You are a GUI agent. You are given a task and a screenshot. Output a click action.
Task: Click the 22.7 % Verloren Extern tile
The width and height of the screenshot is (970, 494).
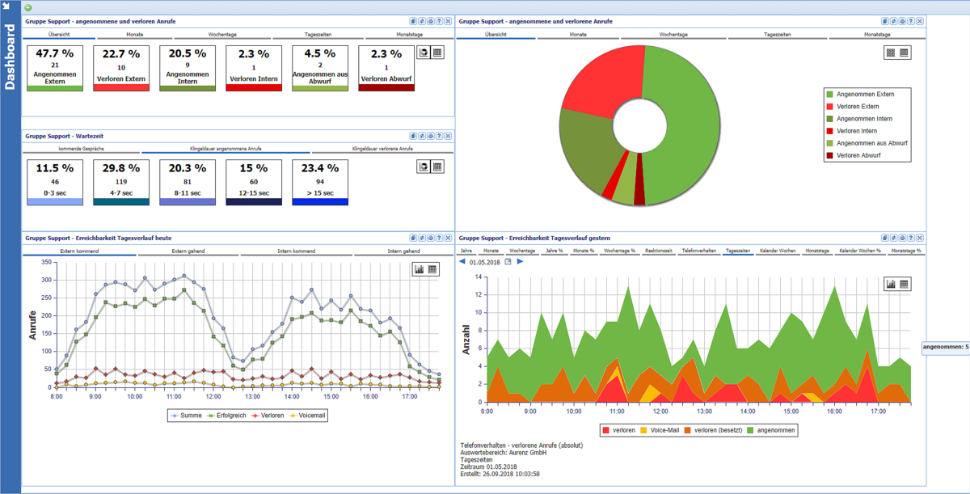[121, 68]
